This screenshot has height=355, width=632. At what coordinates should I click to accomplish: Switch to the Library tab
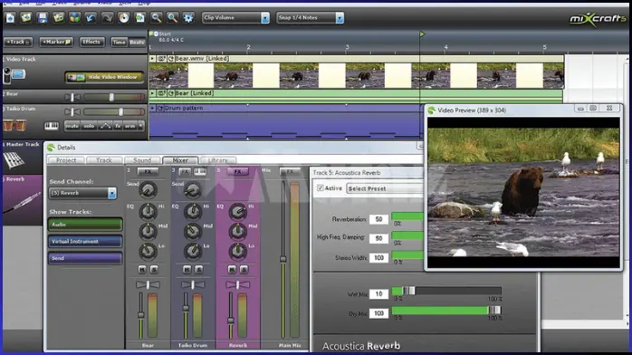click(218, 160)
